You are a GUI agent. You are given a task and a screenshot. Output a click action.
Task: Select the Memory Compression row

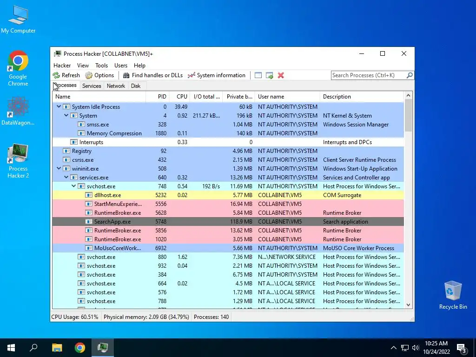[228, 133]
